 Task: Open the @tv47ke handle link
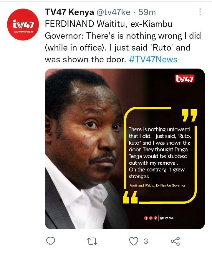[113, 12]
